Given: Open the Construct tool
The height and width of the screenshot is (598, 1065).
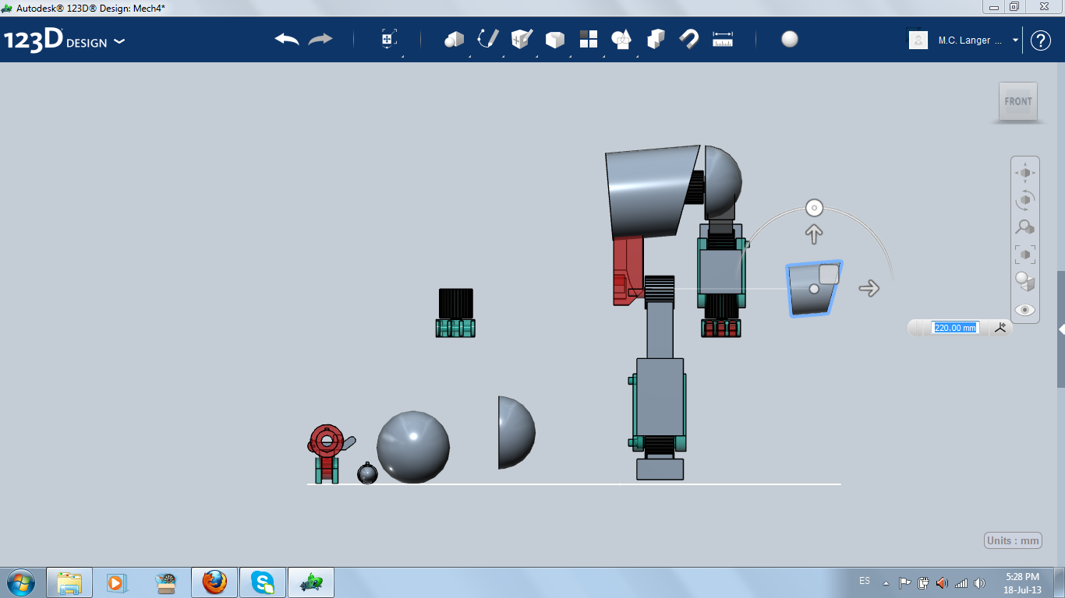Looking at the screenshot, I should tap(522, 39).
